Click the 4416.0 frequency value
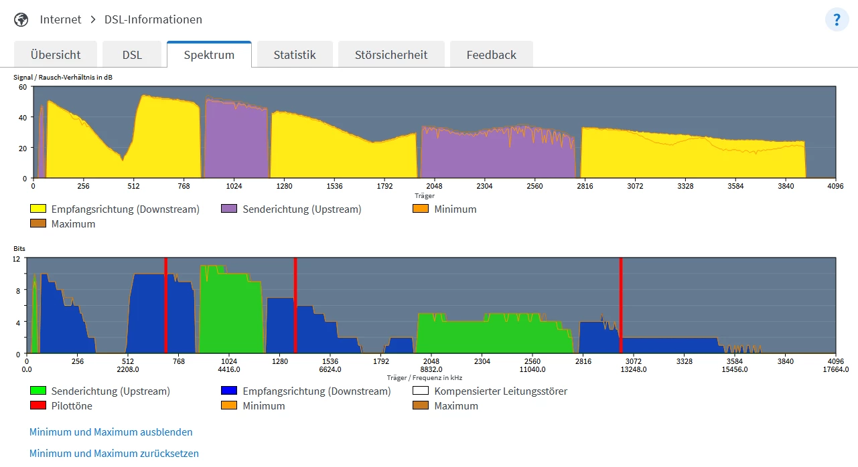 pos(229,369)
